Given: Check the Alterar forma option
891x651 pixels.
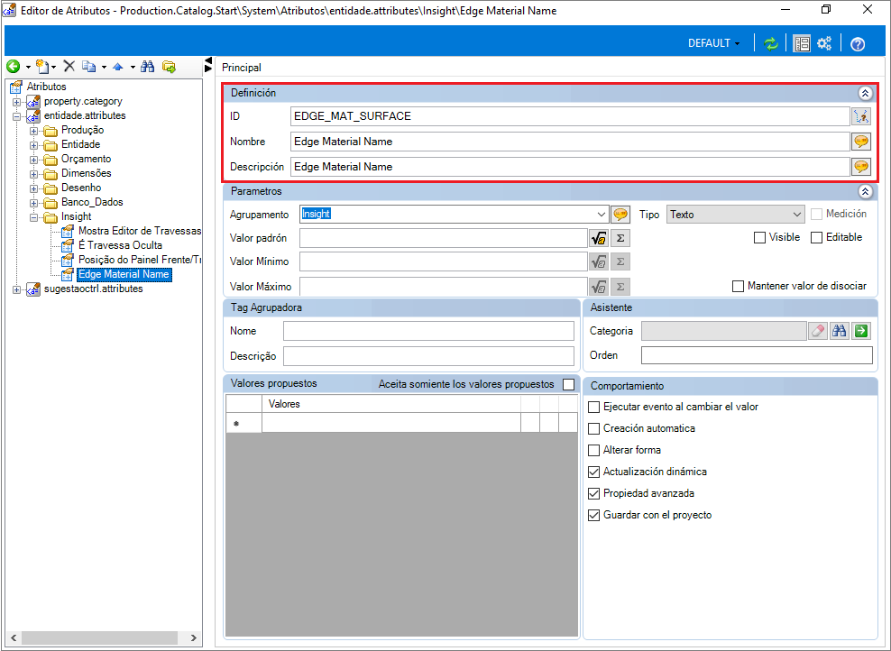Looking at the screenshot, I should [x=593, y=450].
